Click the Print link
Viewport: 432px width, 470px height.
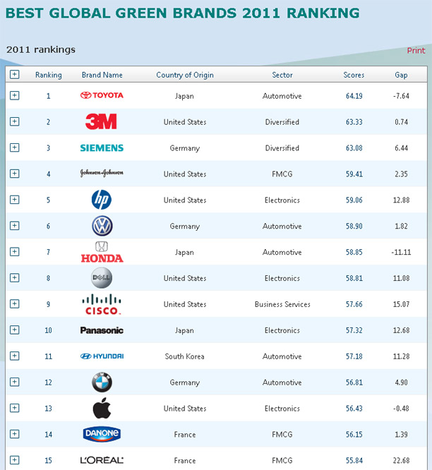point(416,51)
